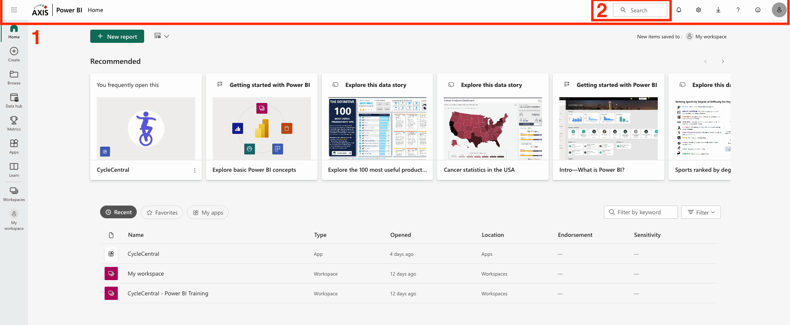The image size is (790, 325).
Task: Open Apps in the sidebar
Action: coord(14,147)
